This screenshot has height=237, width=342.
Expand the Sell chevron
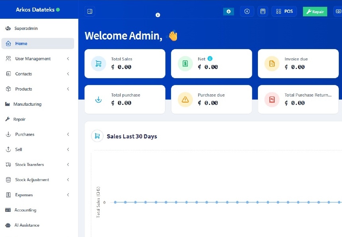[x=68, y=150]
